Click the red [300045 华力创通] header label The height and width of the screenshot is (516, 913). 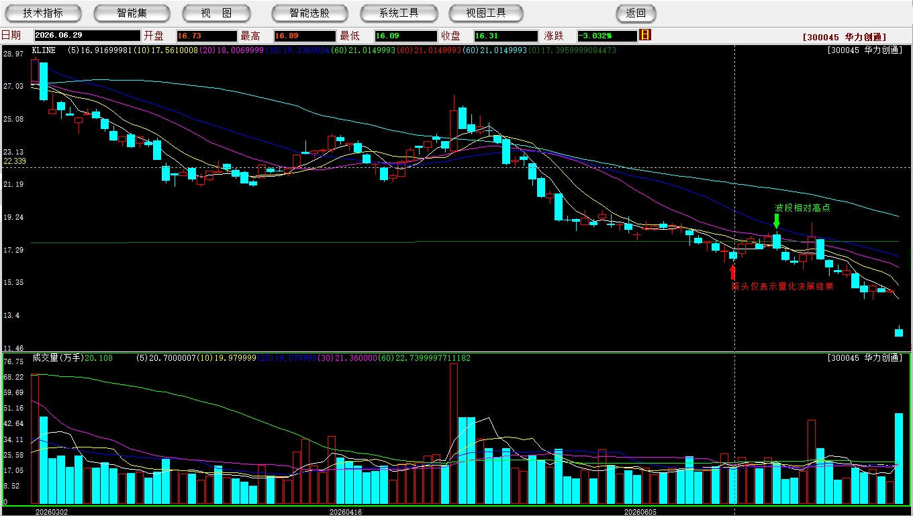844,37
